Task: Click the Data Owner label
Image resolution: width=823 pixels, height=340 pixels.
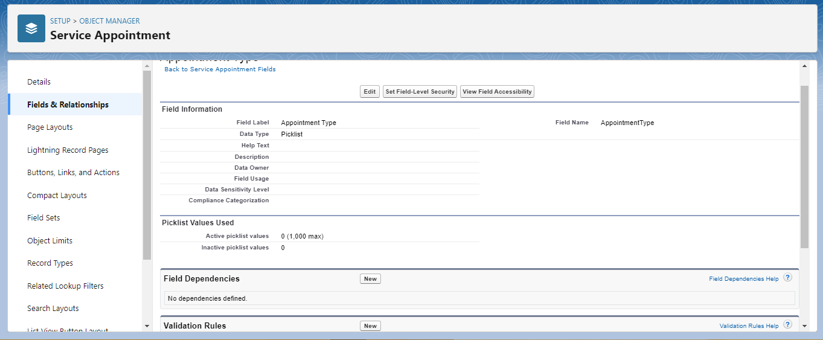Action: [252, 168]
